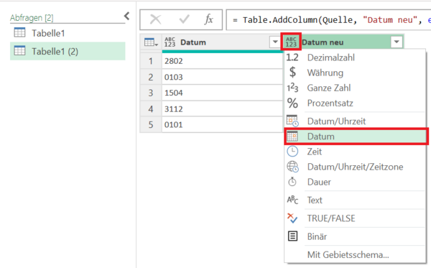Image resolution: width=431 pixels, height=268 pixels.
Task: Open the Datum column filter dropdown
Action: click(275, 42)
